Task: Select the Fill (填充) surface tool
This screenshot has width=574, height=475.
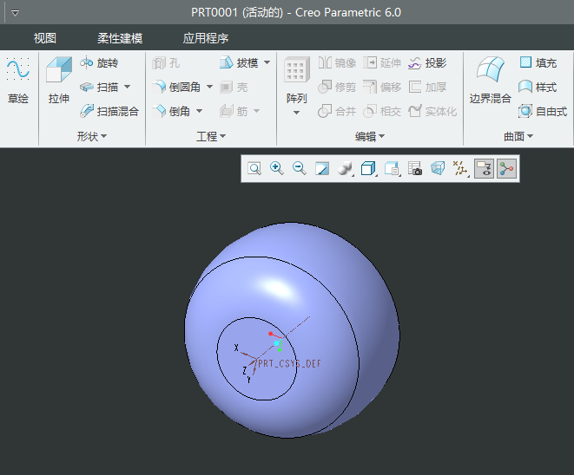Action: click(x=538, y=63)
